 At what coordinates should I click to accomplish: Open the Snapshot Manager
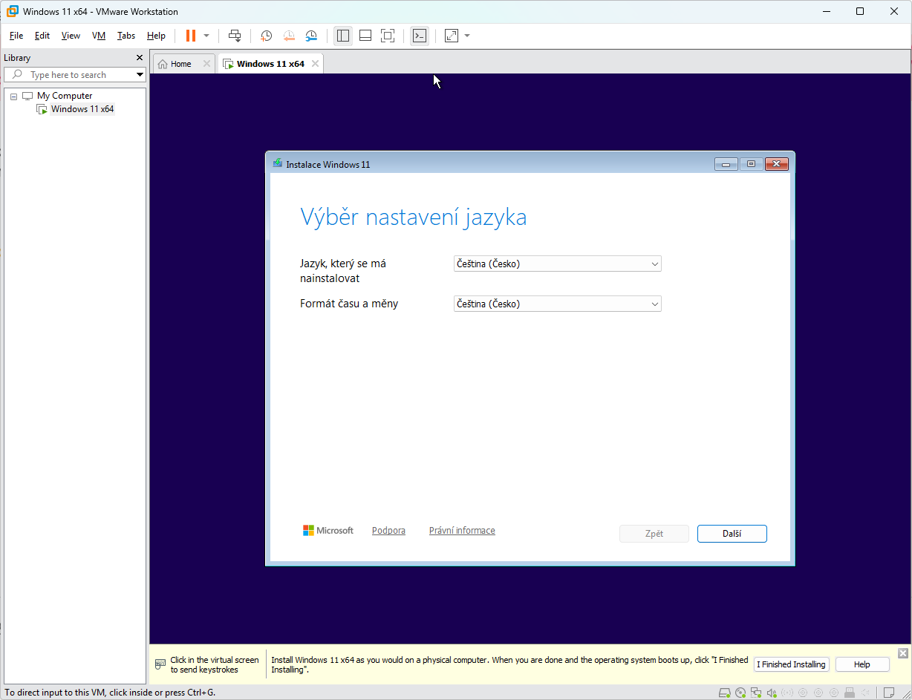coord(311,36)
